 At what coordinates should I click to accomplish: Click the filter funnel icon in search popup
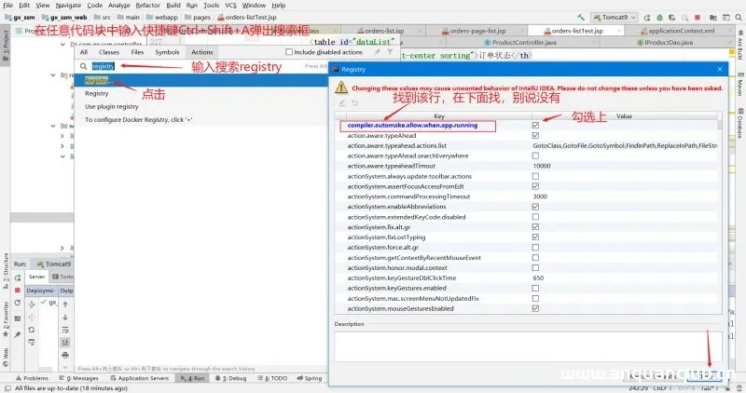point(390,52)
